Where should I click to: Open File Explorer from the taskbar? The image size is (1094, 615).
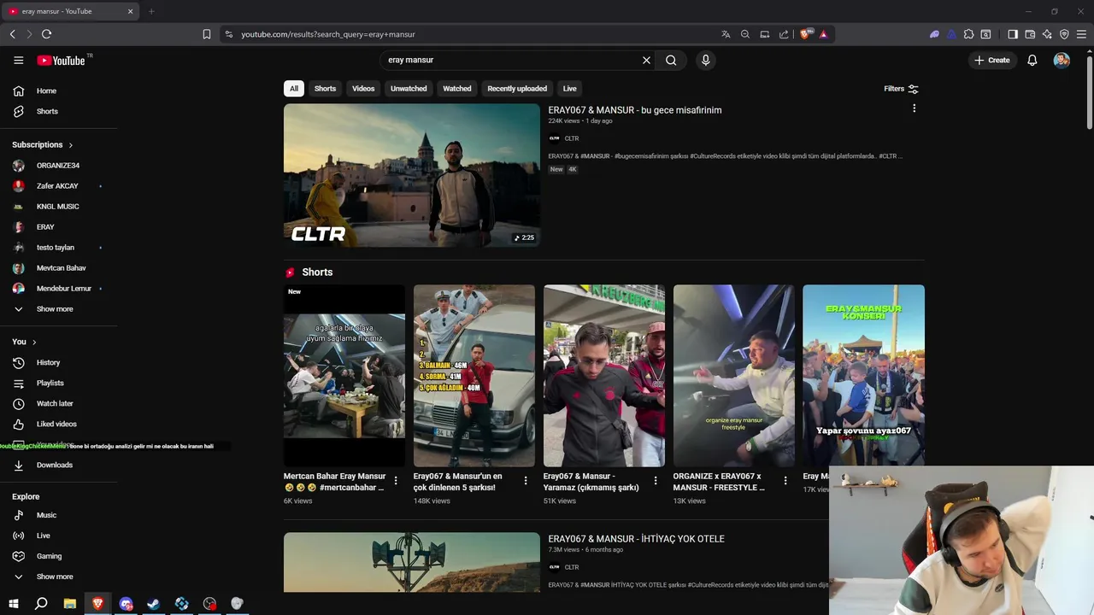70,604
